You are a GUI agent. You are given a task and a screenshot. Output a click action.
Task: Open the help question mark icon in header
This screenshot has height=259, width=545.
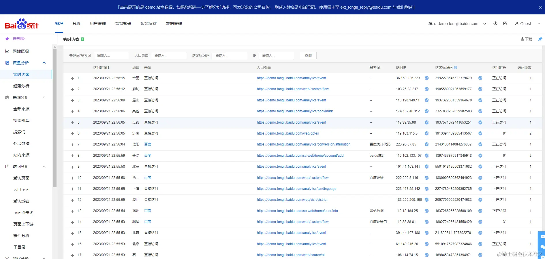click(495, 24)
